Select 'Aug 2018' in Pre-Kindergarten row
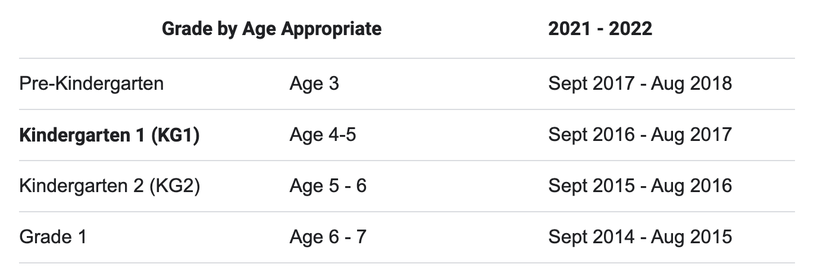The width and height of the screenshot is (820, 270). 691,84
